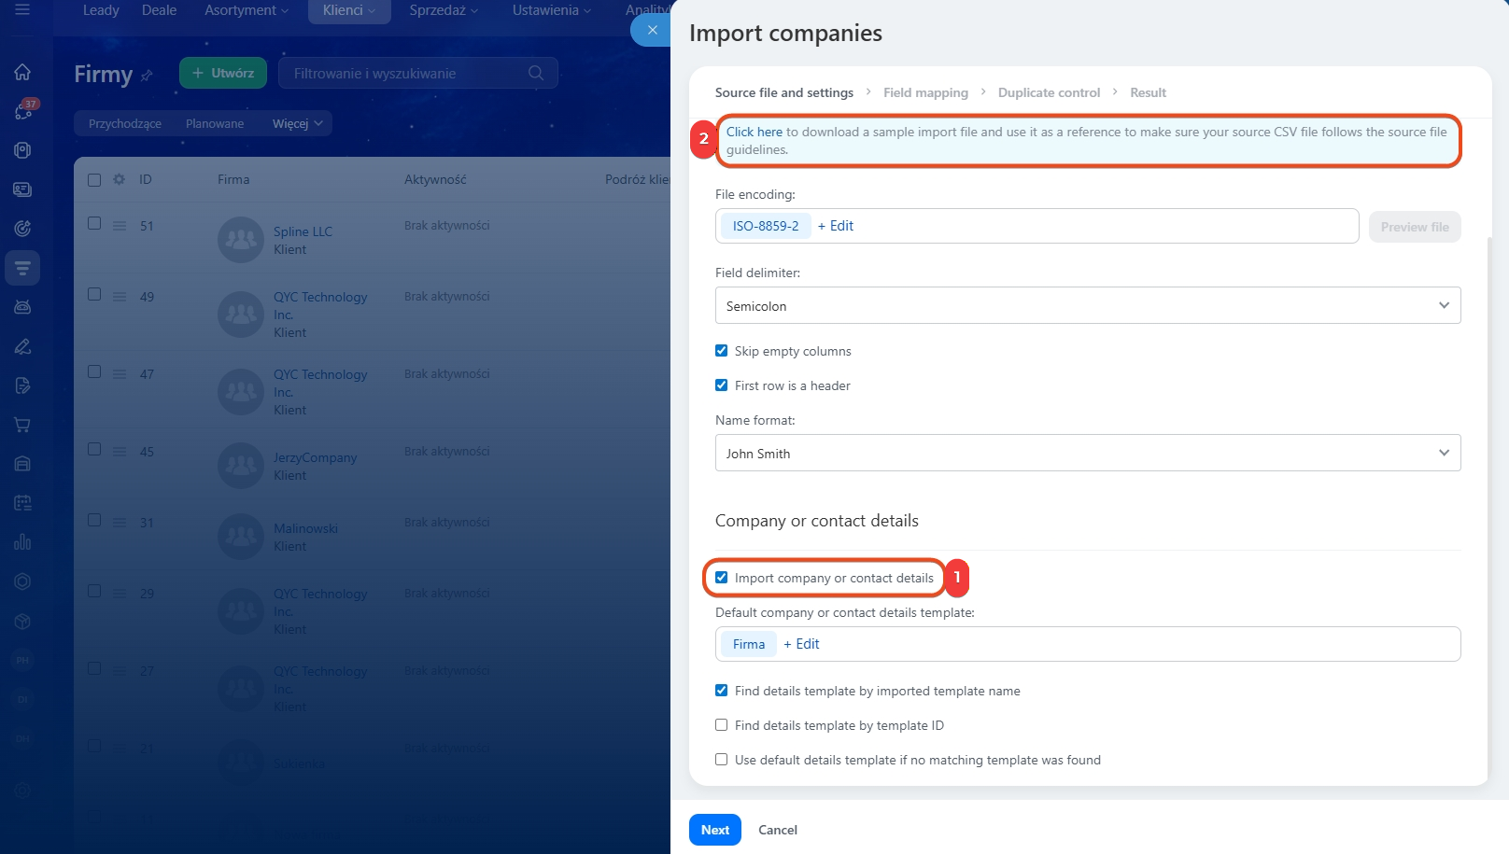Viewport: 1509px width, 854px height.
Task: Click the bar chart analytics icon in the sidebar
Action: click(x=22, y=542)
